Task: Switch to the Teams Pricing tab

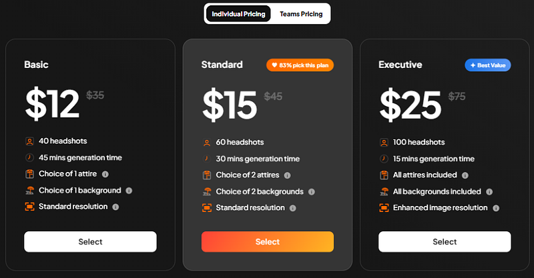Action: click(301, 13)
